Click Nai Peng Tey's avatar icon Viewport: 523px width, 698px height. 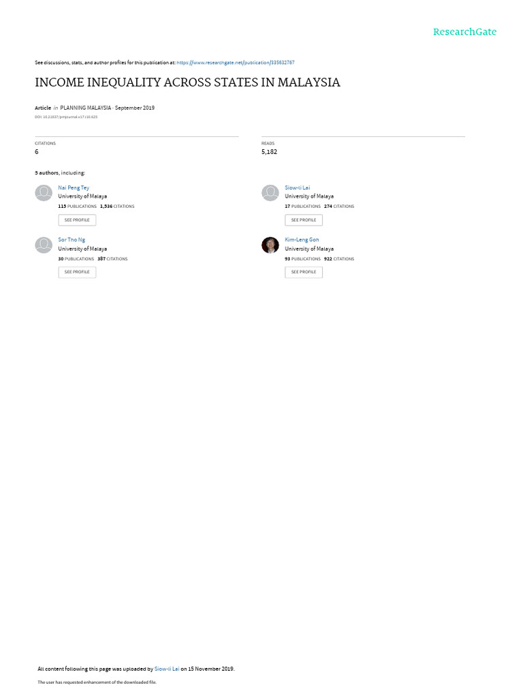[44, 193]
